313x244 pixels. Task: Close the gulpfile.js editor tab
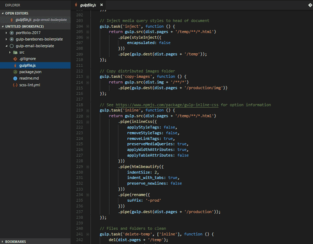101,5
